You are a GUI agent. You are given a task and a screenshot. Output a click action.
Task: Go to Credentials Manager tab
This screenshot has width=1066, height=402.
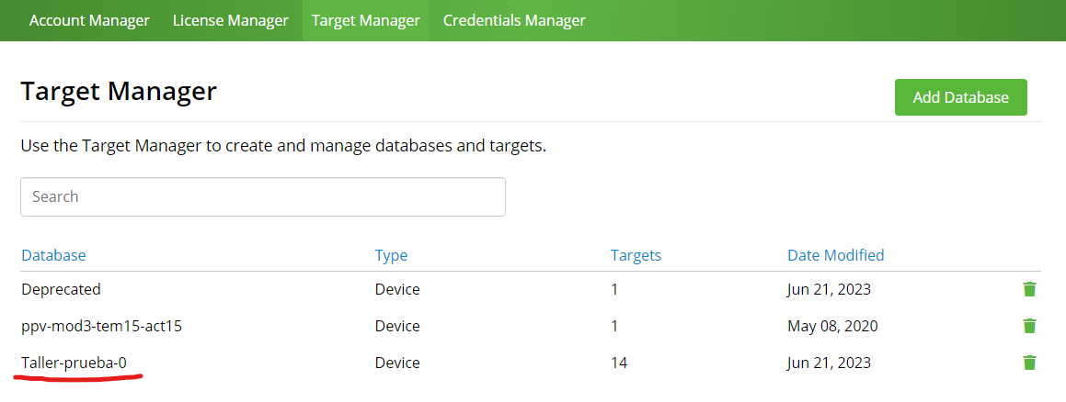coord(514,20)
